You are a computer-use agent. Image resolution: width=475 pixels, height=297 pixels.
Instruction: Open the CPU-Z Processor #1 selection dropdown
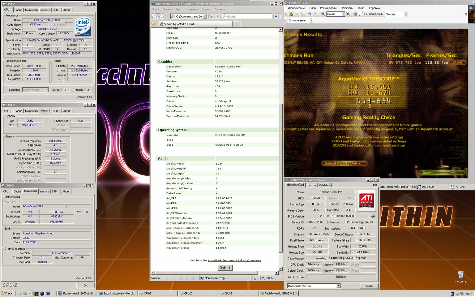click(47, 90)
